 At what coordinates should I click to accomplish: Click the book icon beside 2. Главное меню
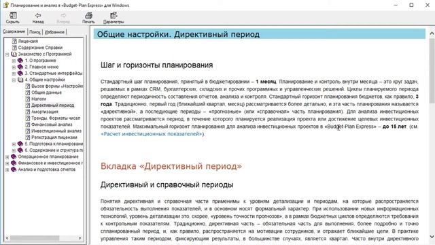[20, 67]
